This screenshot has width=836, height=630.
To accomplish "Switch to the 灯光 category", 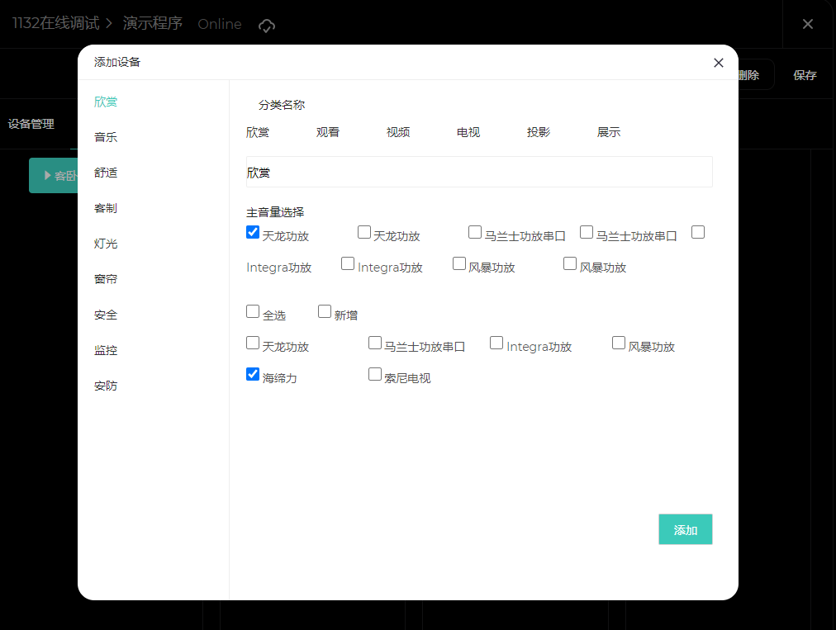I will point(106,244).
